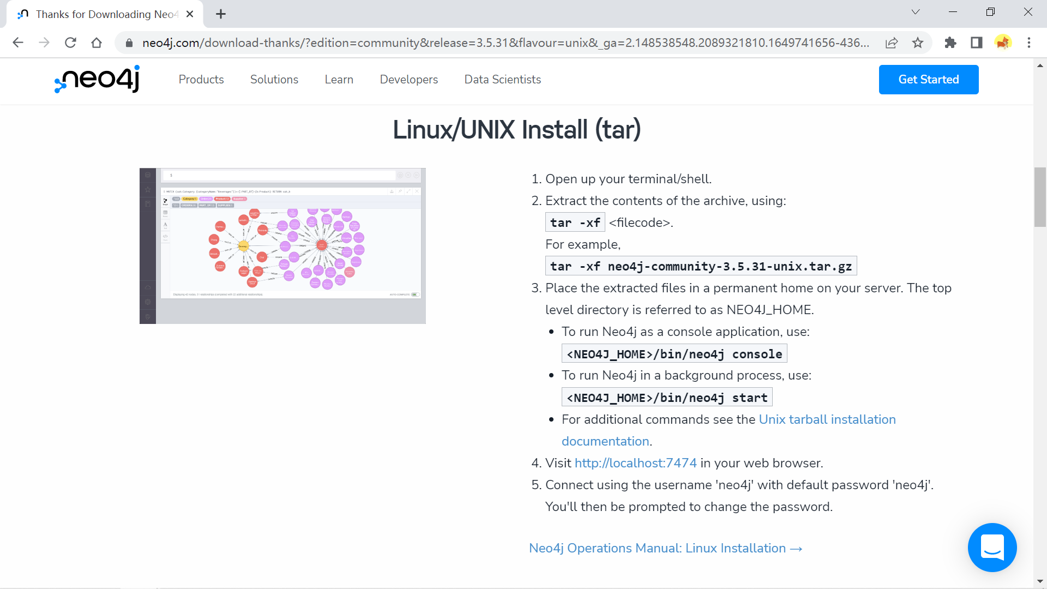Click the page vertical scrollbar thumb
Image resolution: width=1047 pixels, height=589 pixels.
(x=1040, y=197)
